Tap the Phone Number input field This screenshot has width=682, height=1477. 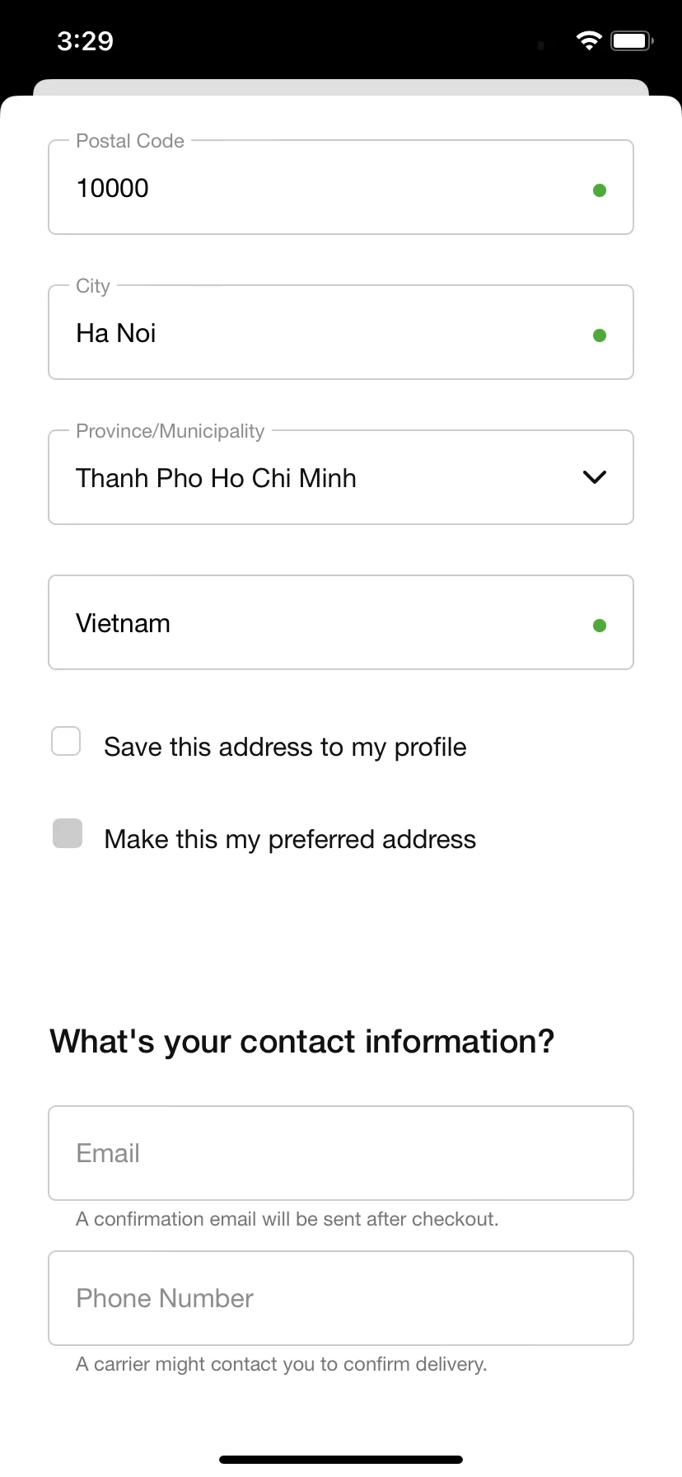(x=341, y=1298)
